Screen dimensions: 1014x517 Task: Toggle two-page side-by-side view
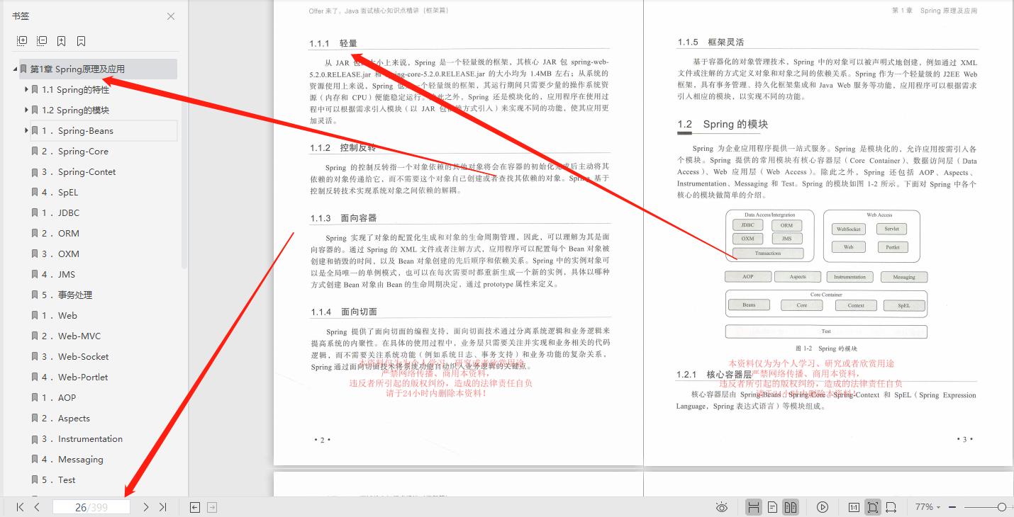(x=791, y=507)
